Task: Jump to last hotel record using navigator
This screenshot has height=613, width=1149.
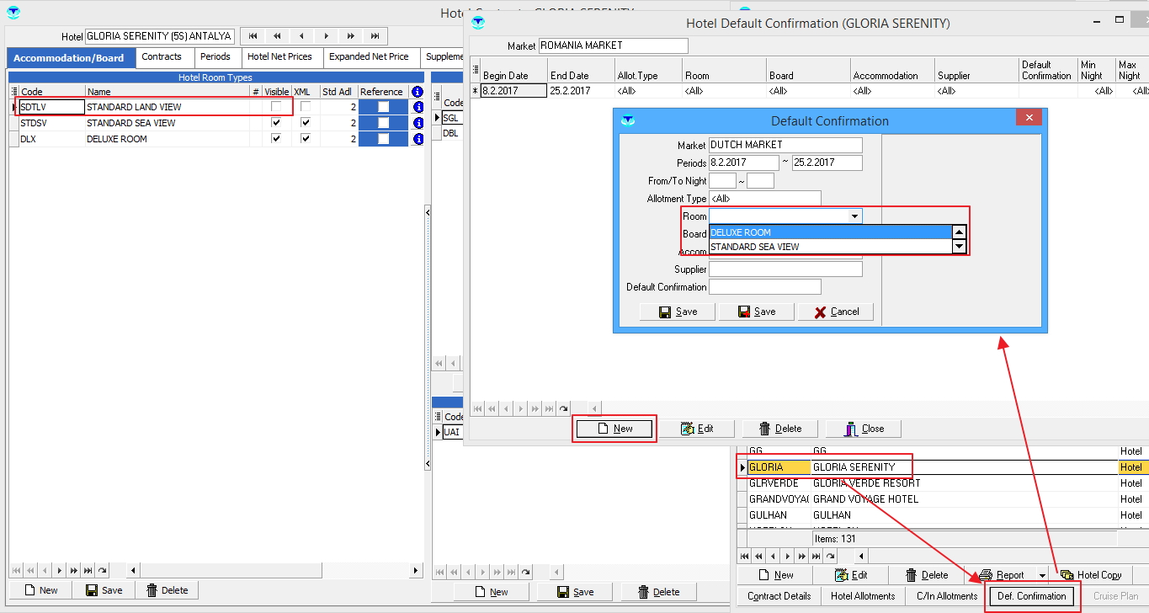Action: pyautogui.click(x=375, y=36)
